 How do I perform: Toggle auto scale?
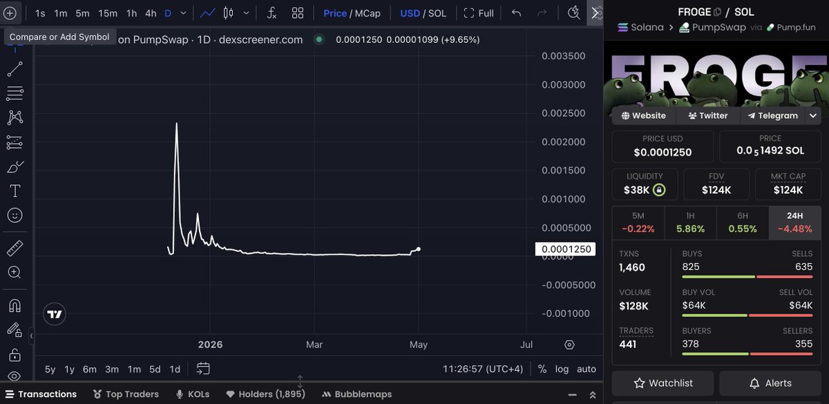pos(587,369)
